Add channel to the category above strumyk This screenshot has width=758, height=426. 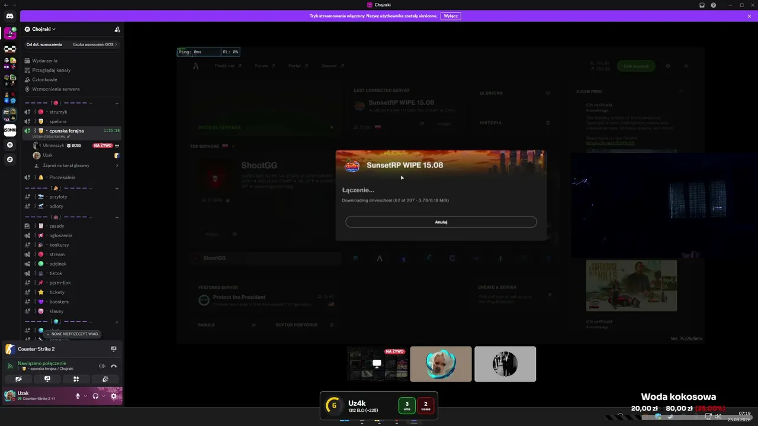(x=117, y=104)
